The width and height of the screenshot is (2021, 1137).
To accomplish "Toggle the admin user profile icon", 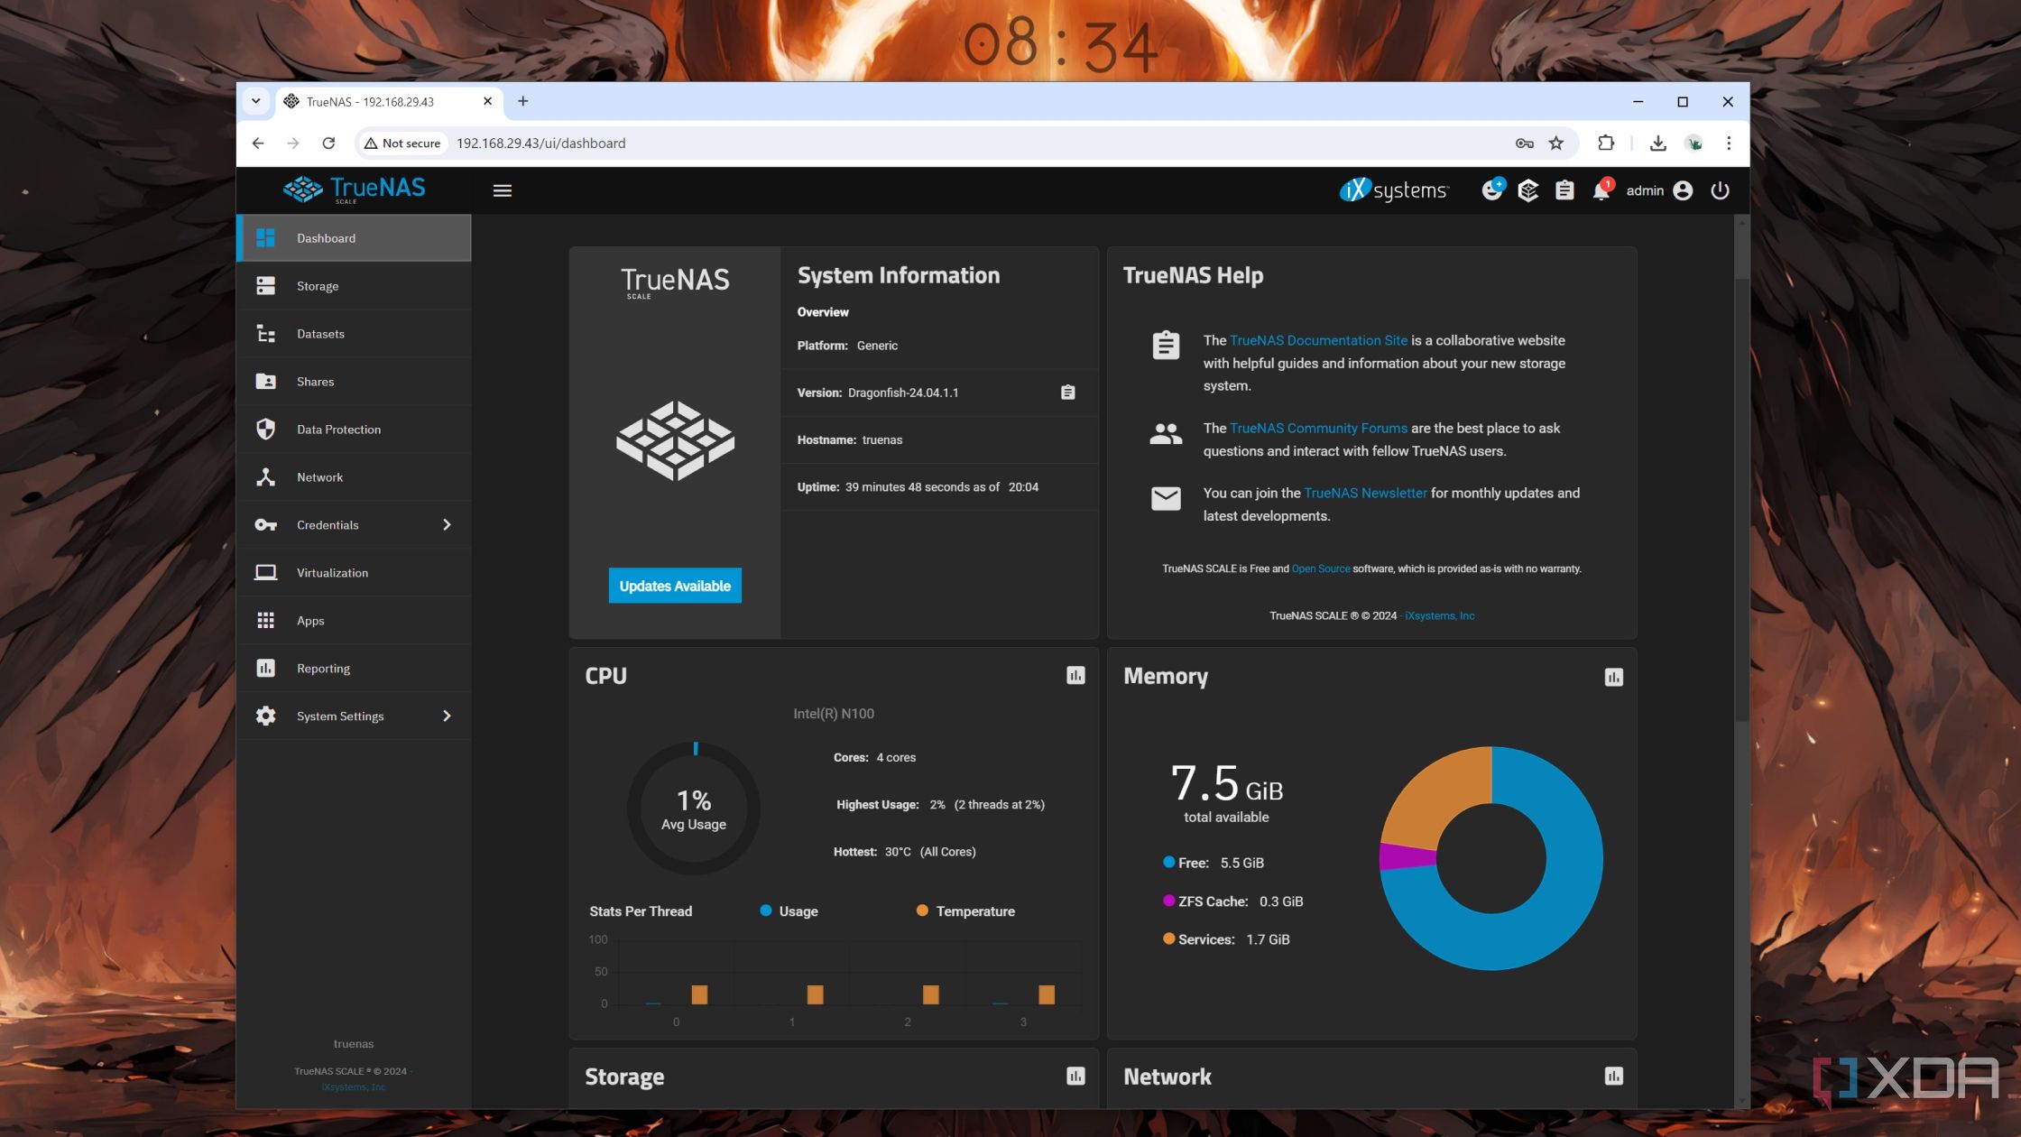I will pos(1684,190).
